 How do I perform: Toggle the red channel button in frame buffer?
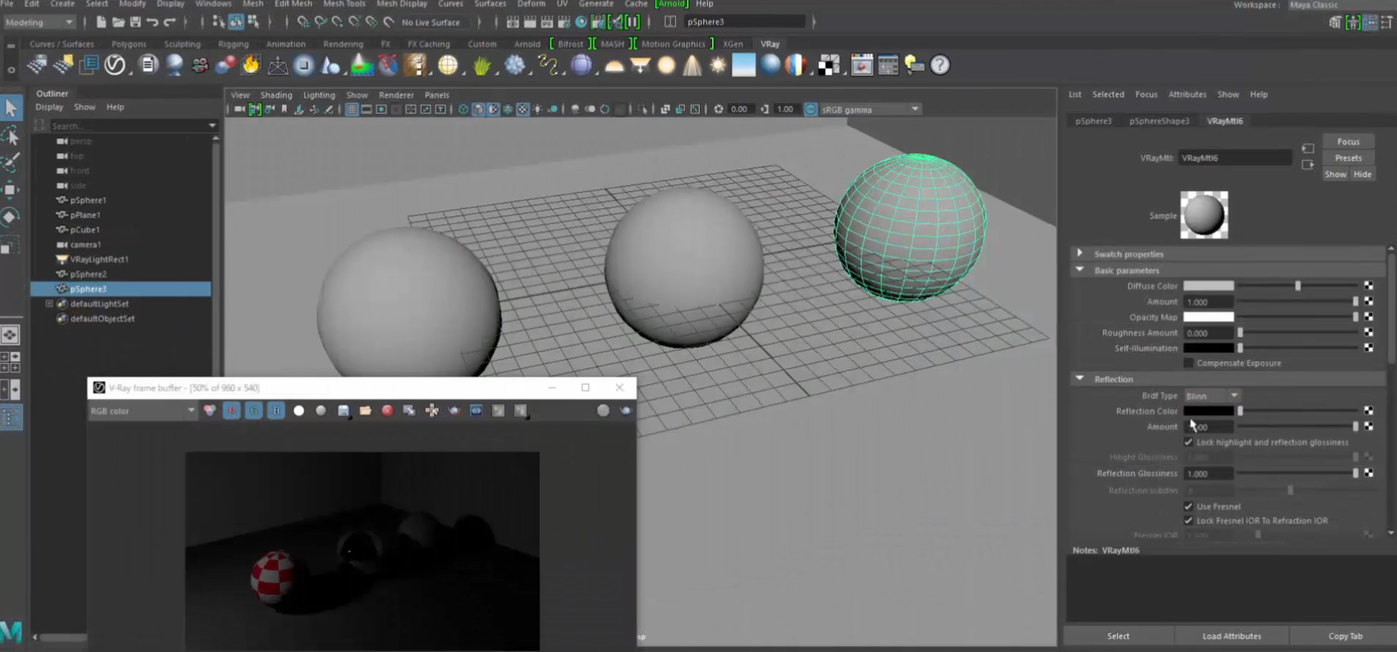tap(232, 411)
